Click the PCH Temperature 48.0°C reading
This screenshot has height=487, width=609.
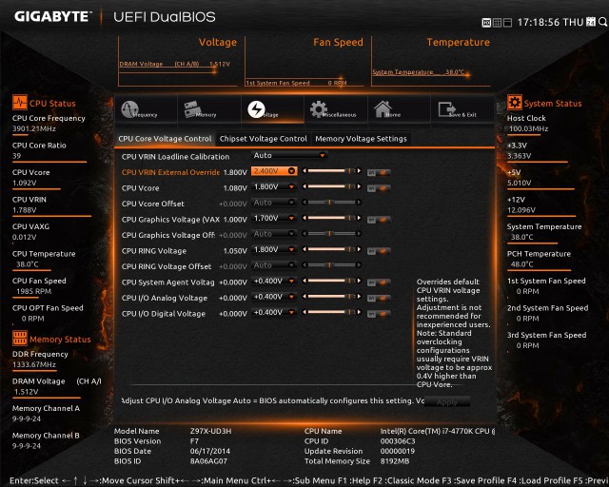522,264
